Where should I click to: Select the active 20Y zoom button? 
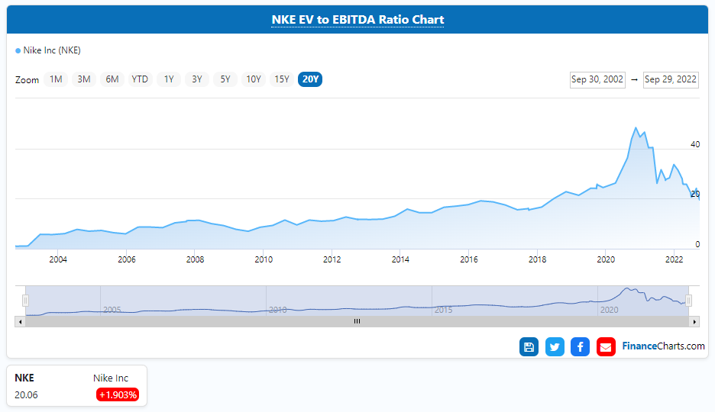coord(310,79)
